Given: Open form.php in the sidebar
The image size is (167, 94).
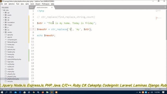Looking at the screenshot, I should click(x=10, y=47).
